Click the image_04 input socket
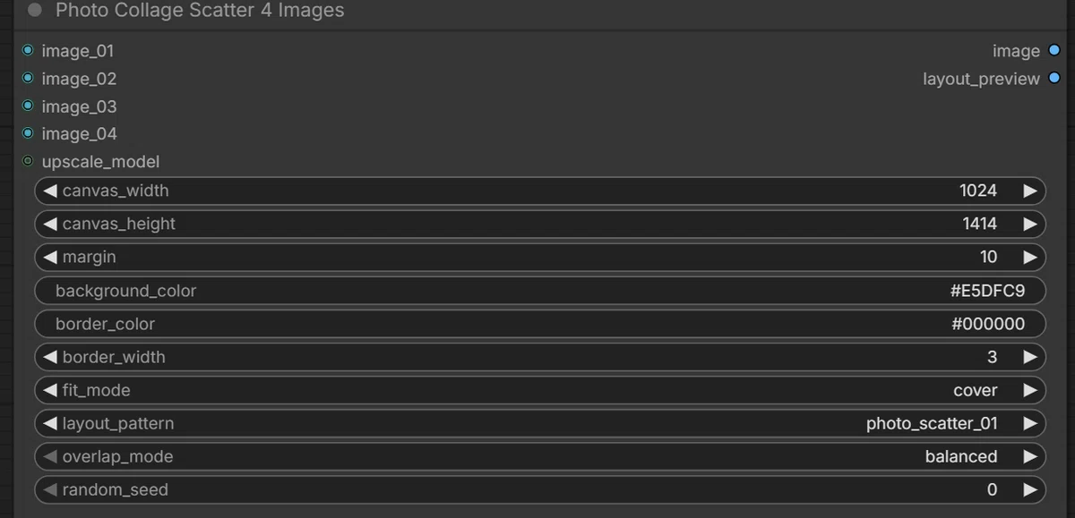Image resolution: width=1075 pixels, height=518 pixels. 28,133
